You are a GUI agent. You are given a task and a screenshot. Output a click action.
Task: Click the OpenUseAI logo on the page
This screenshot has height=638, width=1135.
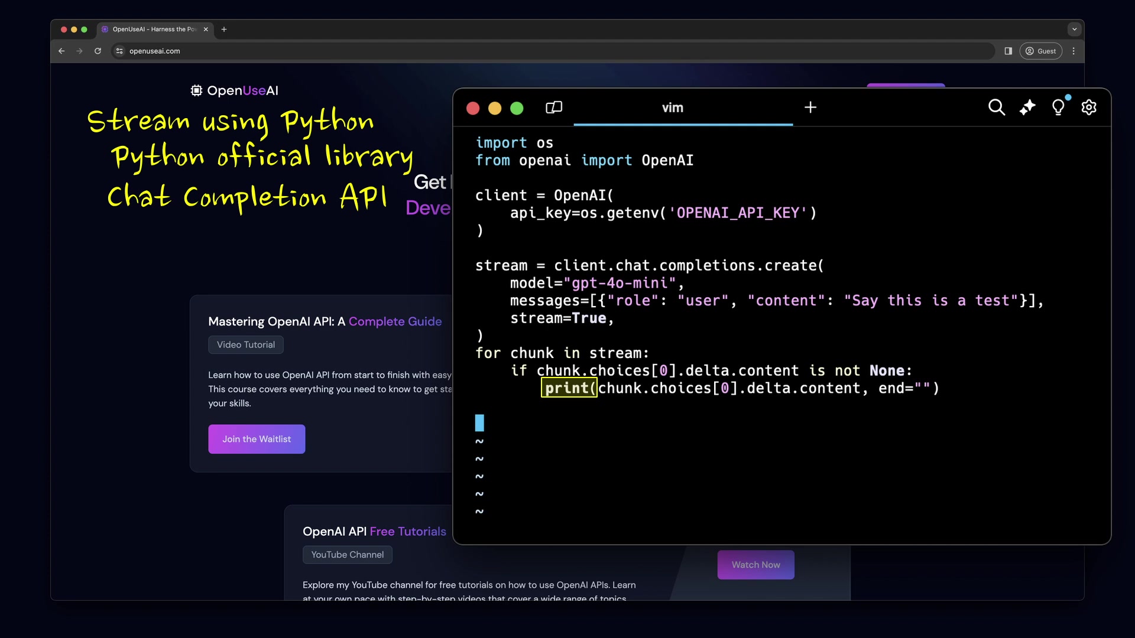(x=234, y=90)
